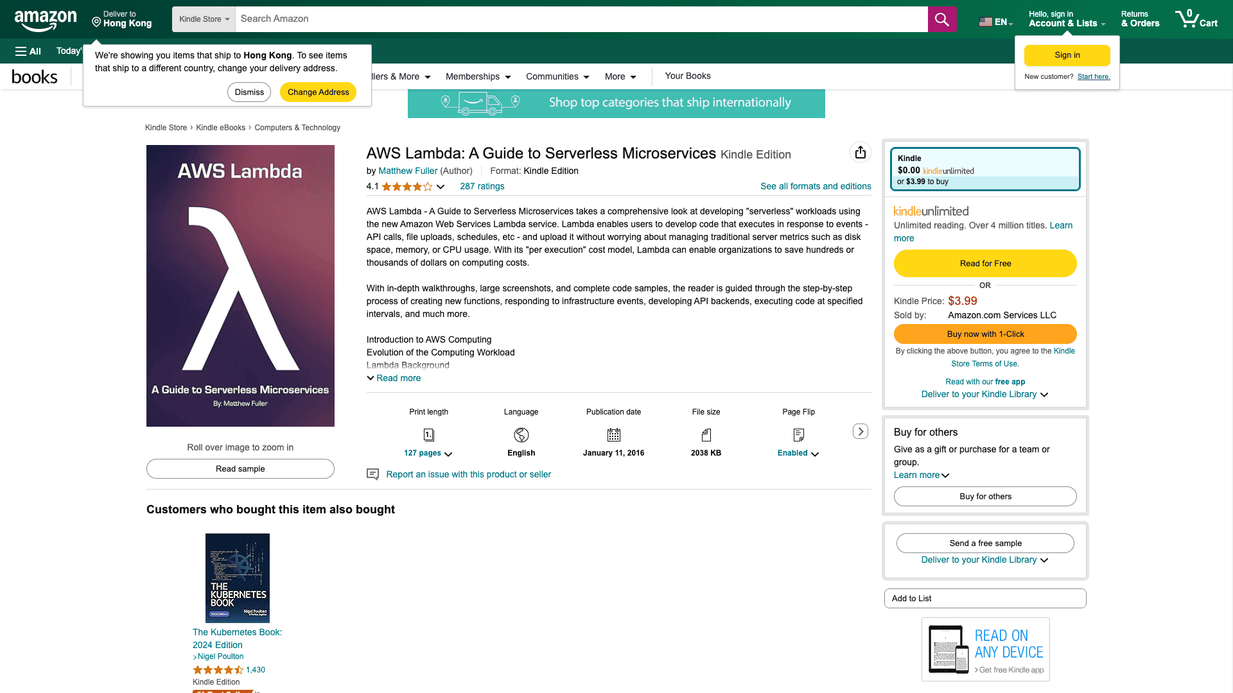Open Deliver to your Kindle Library dropdown under Buy now
This screenshot has height=693, width=1233.
coord(985,394)
